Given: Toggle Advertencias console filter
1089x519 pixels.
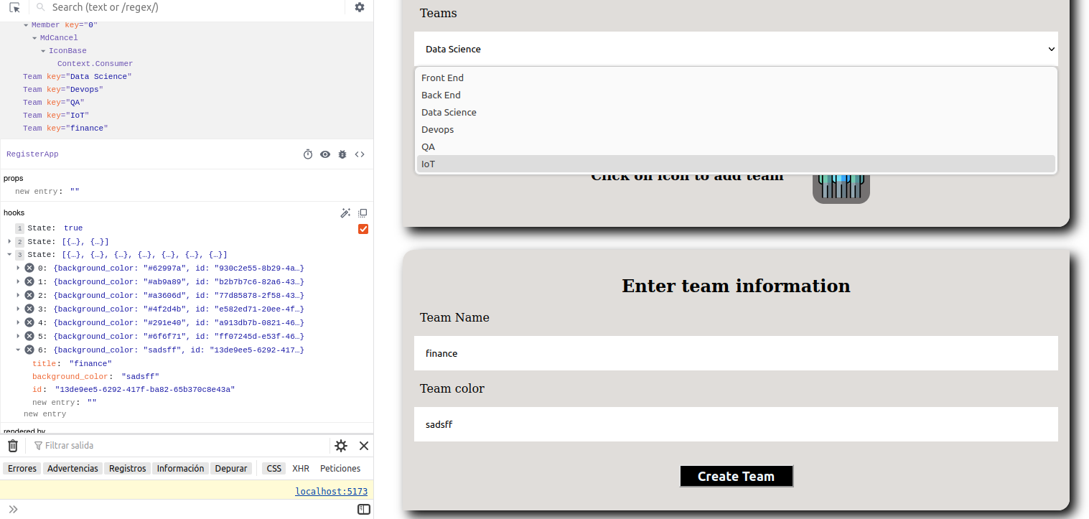Looking at the screenshot, I should 73,468.
